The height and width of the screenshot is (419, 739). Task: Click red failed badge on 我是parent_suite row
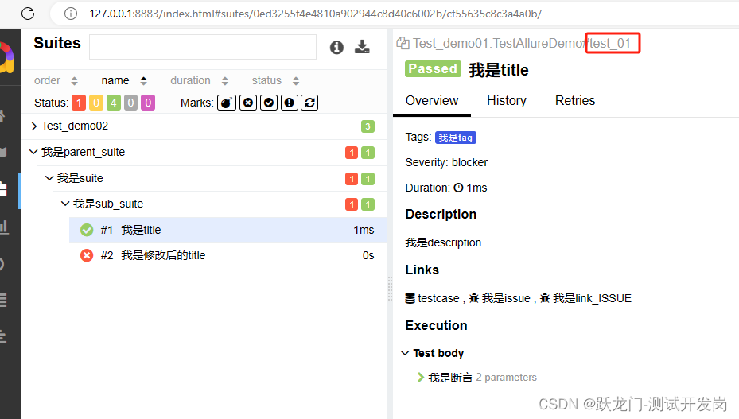[x=352, y=153]
